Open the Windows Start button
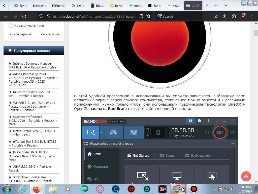The image size is (258, 194). tap(7, 189)
